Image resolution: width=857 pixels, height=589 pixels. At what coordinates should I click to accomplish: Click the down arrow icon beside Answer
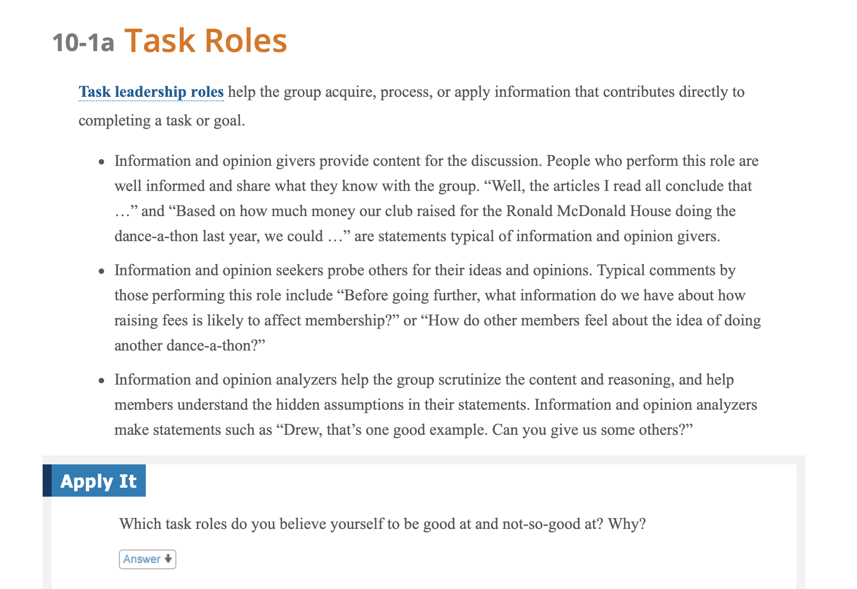168,559
